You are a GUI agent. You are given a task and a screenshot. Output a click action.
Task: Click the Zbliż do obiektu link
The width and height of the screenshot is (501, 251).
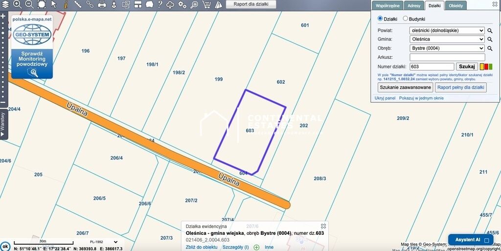[x=202, y=248]
